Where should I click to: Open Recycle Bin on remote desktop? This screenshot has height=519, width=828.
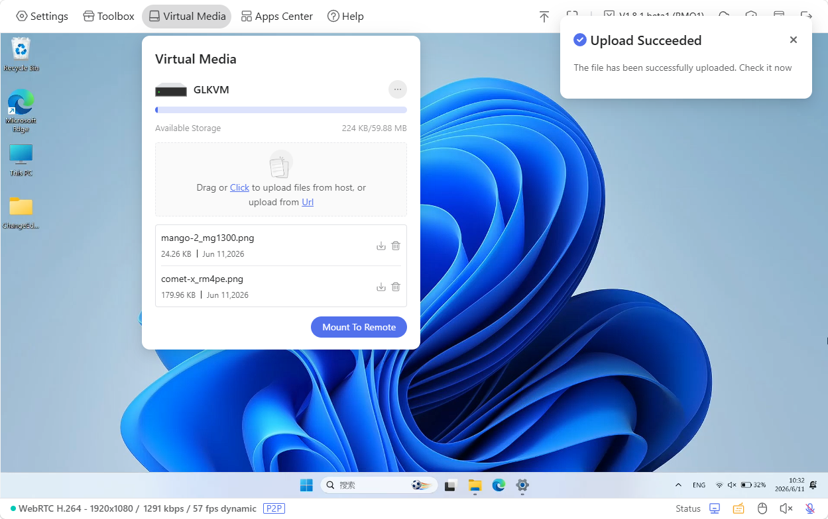[x=21, y=54]
